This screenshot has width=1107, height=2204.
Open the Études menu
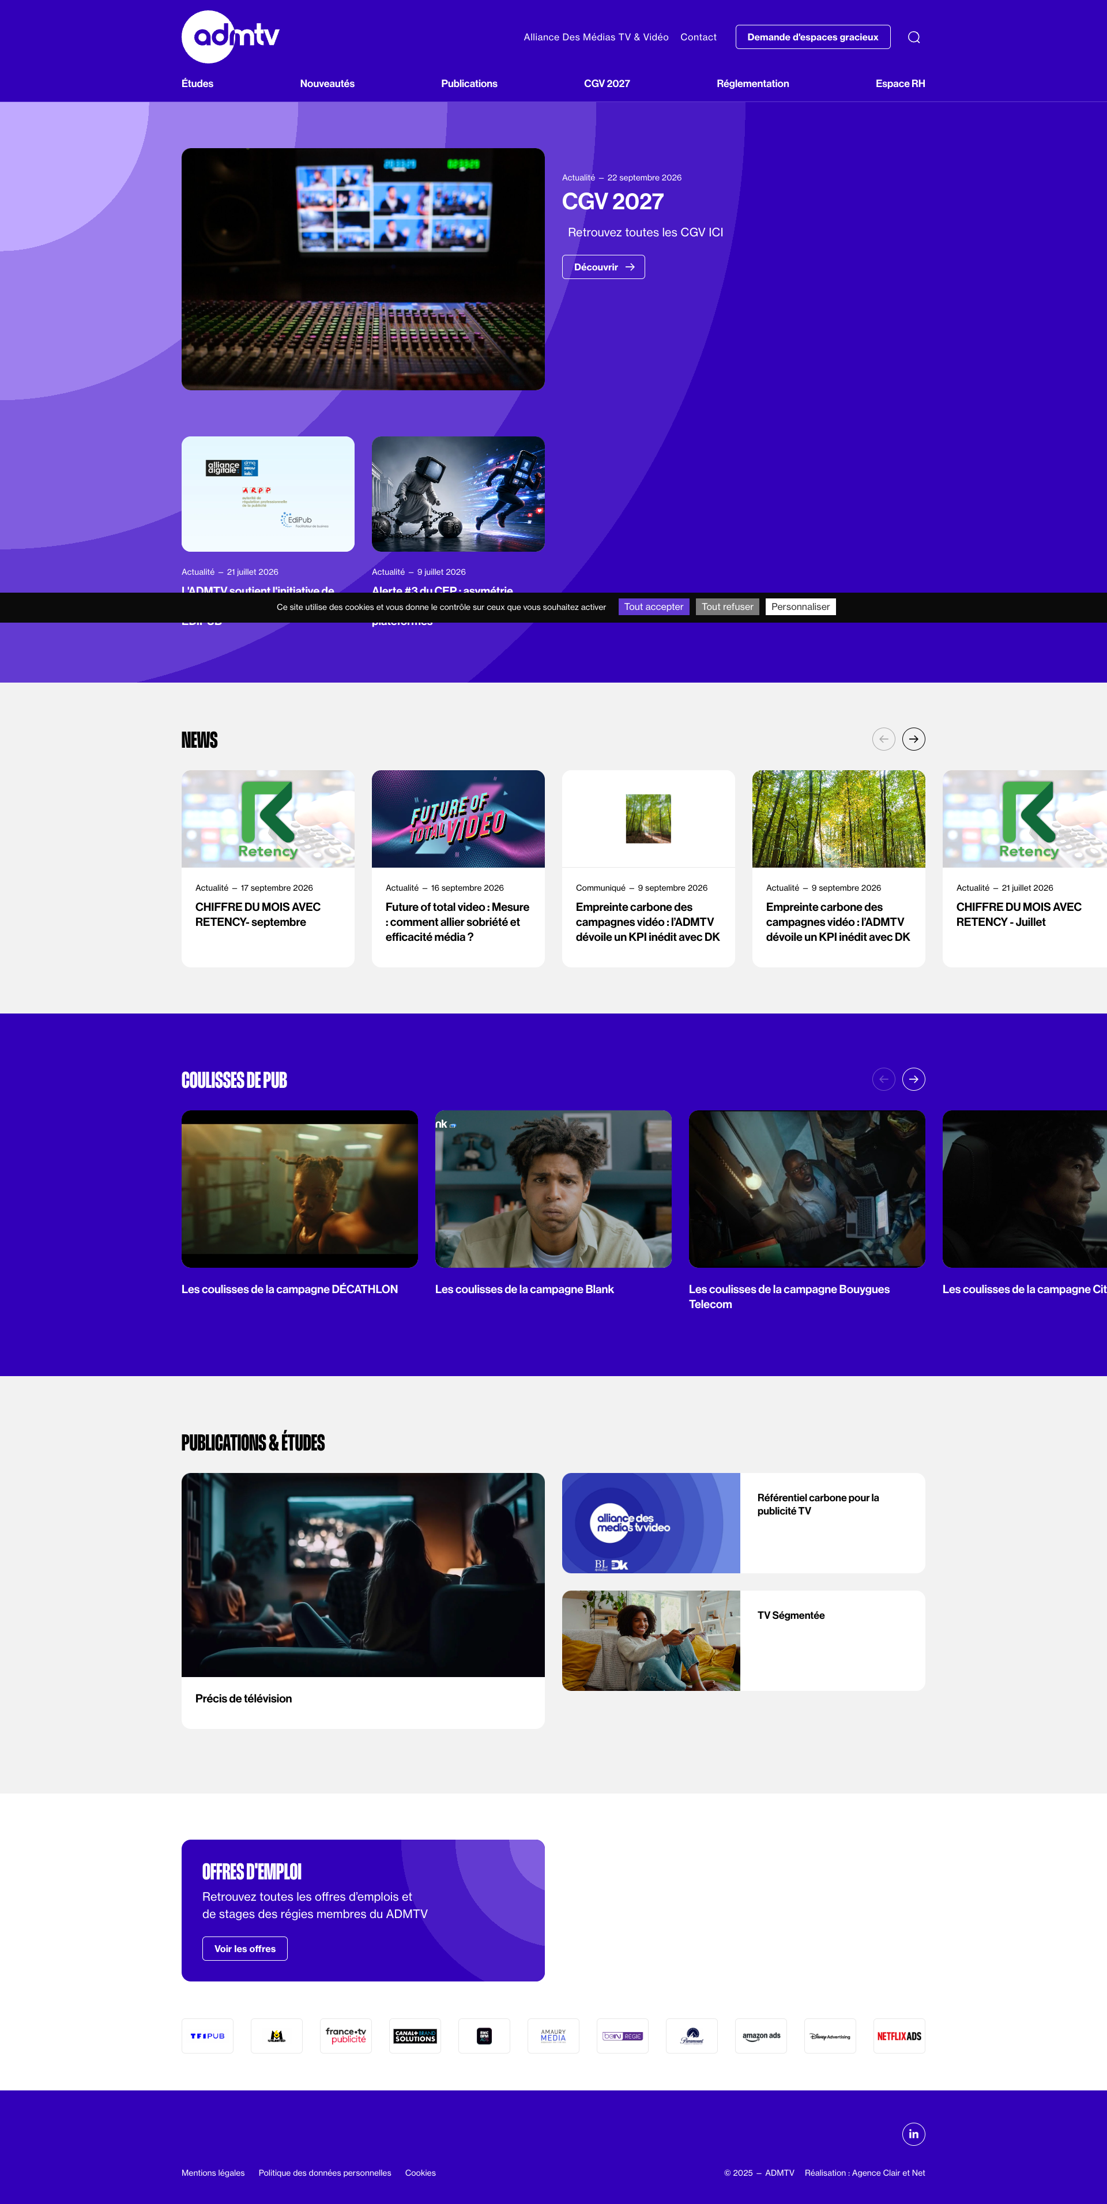[198, 84]
